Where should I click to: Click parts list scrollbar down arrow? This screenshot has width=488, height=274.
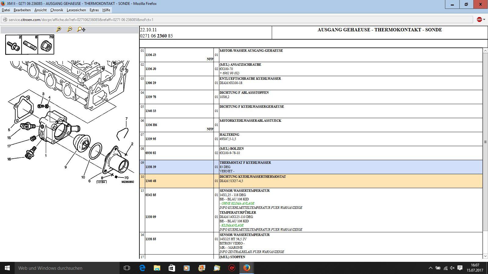485,256
